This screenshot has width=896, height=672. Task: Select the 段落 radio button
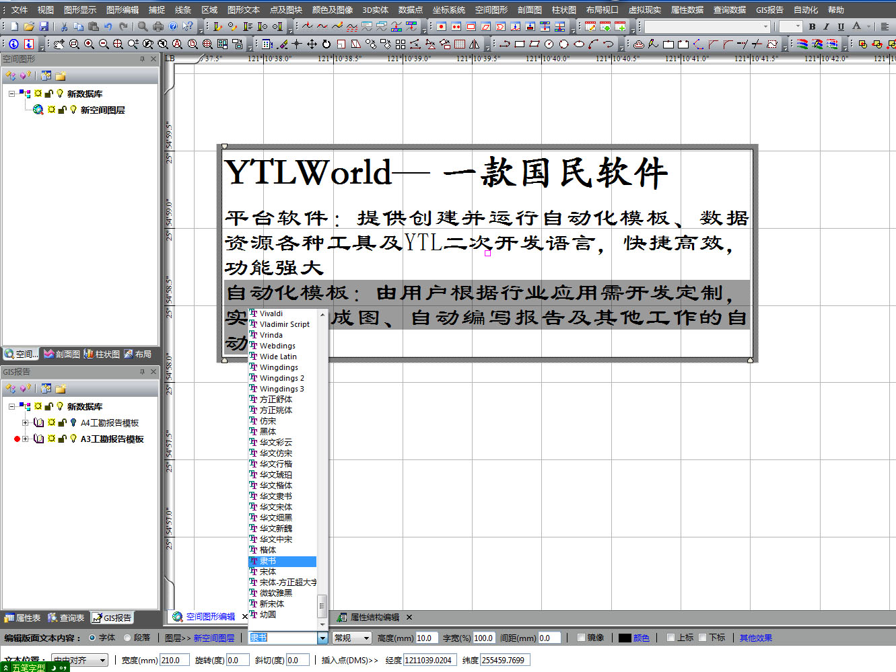click(127, 638)
